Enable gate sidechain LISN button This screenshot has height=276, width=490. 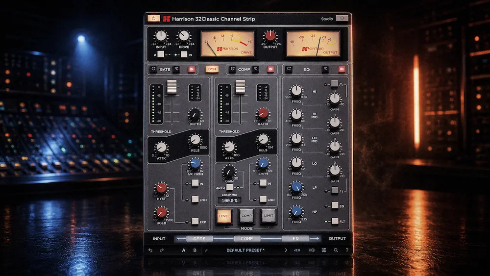(x=195, y=199)
